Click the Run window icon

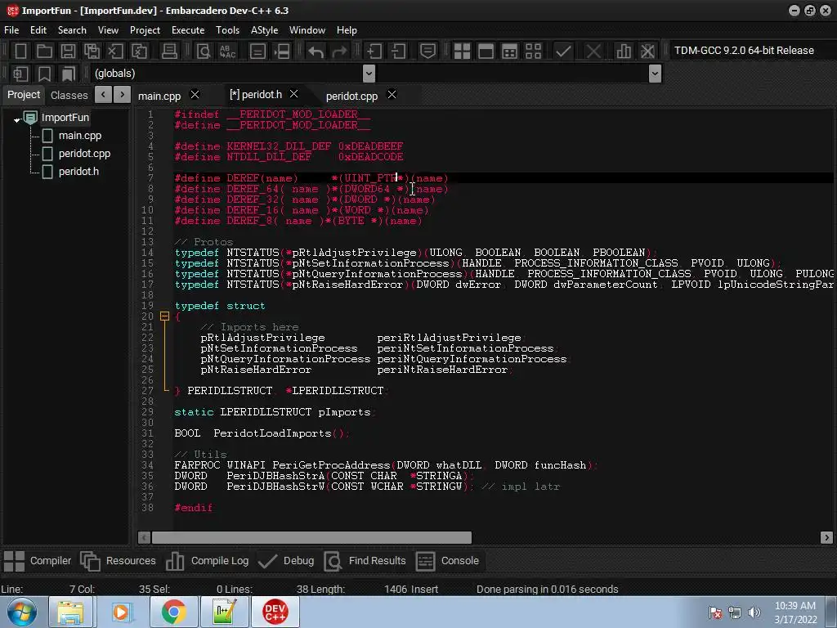click(x=486, y=52)
